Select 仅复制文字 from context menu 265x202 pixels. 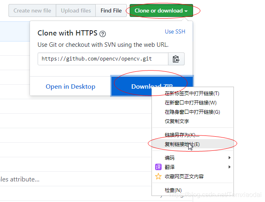pyautogui.click(x=193, y=121)
